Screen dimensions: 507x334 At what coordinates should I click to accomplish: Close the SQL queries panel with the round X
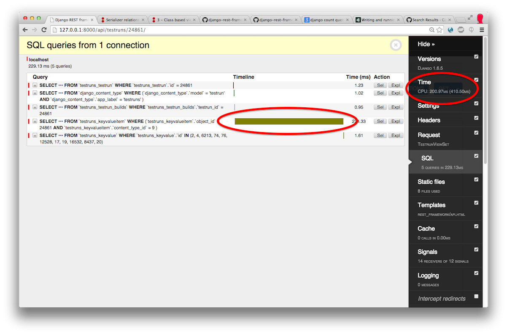pos(396,45)
